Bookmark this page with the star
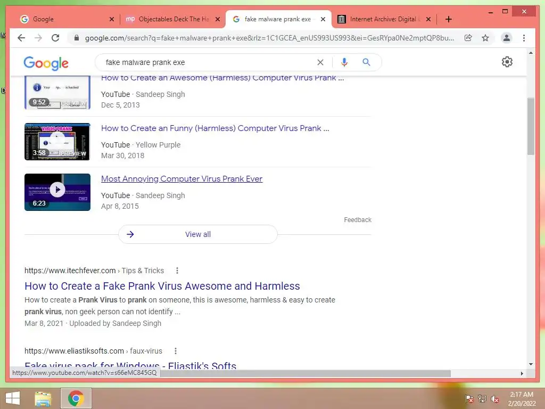The image size is (545, 409). tap(485, 38)
